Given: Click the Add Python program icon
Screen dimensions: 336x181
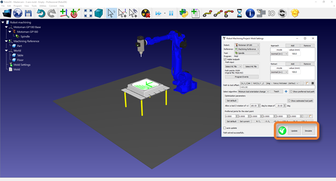Looking at the screenshot, I should pyautogui.click(x=184, y=13).
